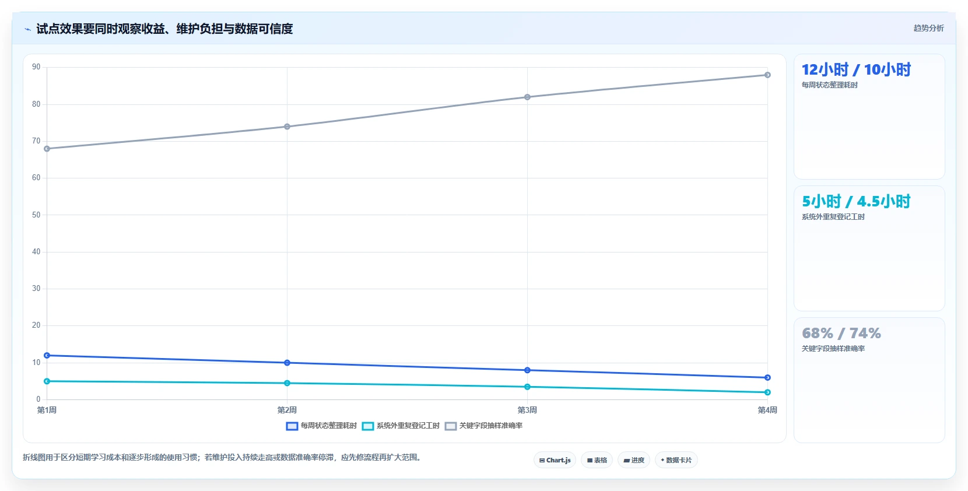Click the 第4周 blue line data point
The image size is (968, 491).
767,377
